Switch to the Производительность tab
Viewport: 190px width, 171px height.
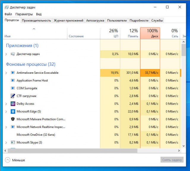point(36,21)
